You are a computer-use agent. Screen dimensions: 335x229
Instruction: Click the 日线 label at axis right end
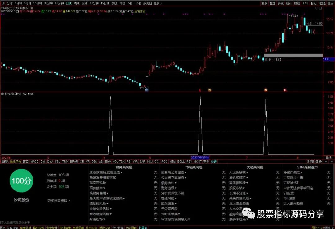tap(328, 158)
